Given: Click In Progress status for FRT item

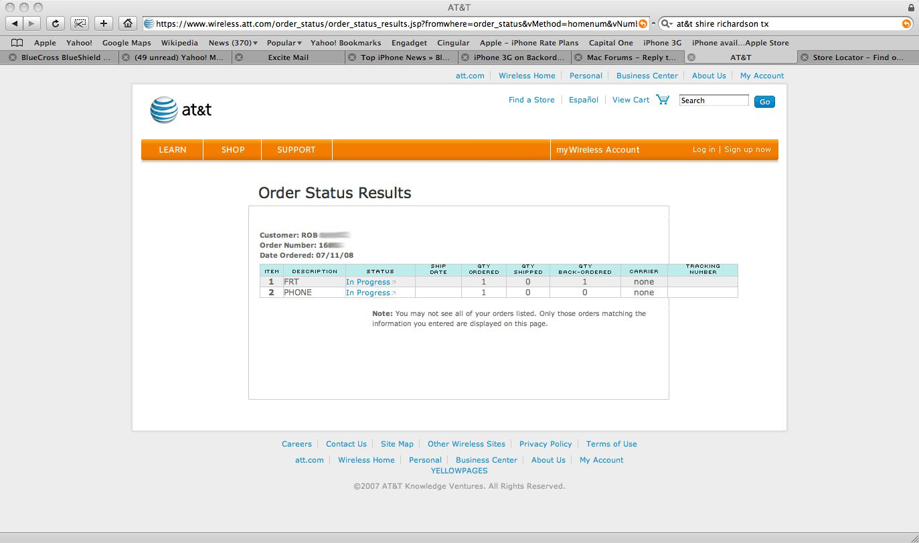Looking at the screenshot, I should [368, 282].
